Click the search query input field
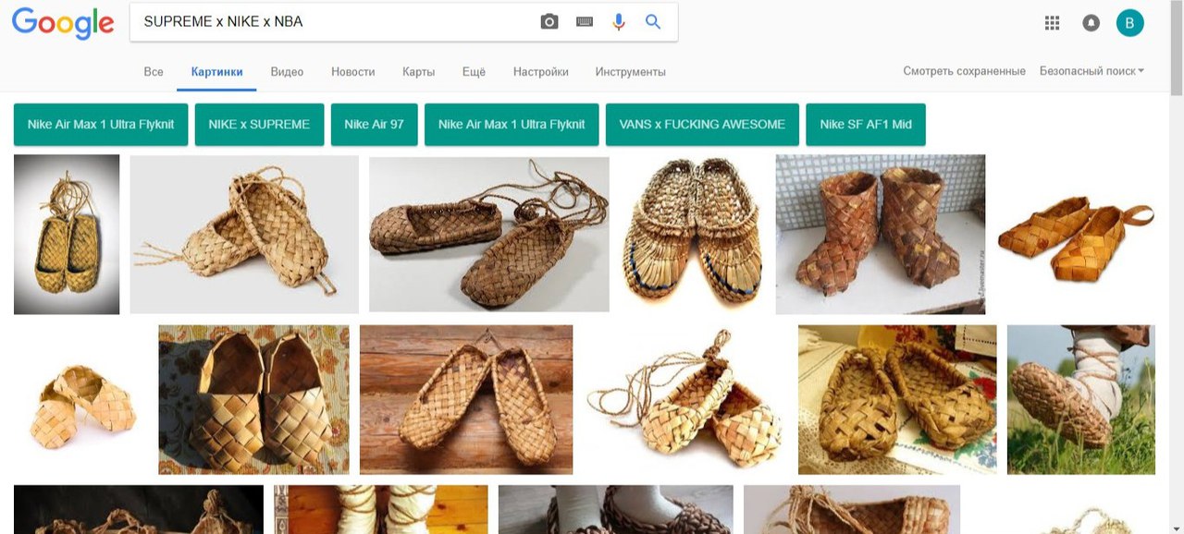1184x534 pixels. (x=333, y=22)
